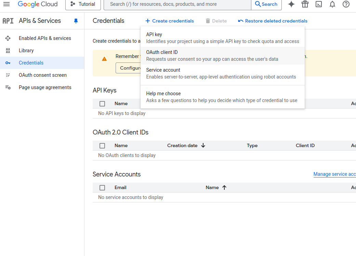This screenshot has height=256, width=356.
Task: Go to Library in sidebar
Action: (42, 51)
